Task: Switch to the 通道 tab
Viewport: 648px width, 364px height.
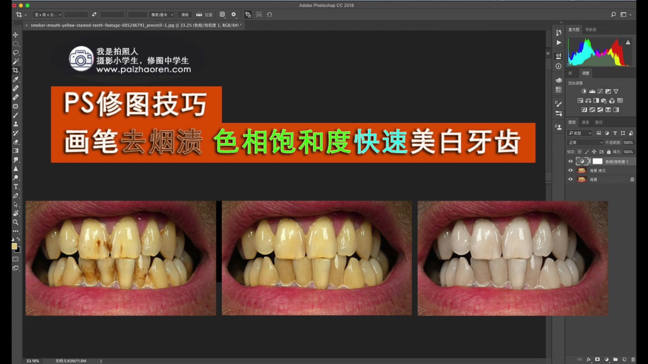Action: click(x=585, y=122)
